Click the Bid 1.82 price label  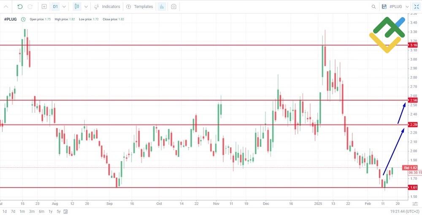(x=410, y=168)
